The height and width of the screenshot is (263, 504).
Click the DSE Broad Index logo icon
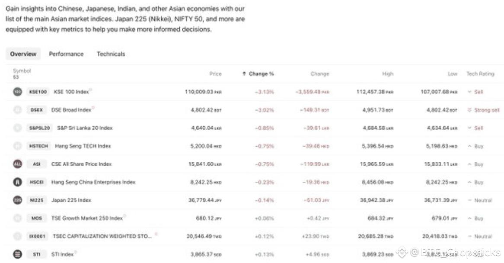(x=17, y=109)
